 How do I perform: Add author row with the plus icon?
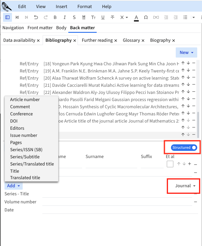pos(189,164)
